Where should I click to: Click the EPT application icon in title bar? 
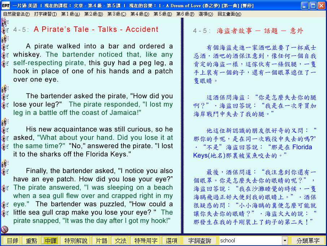(x=6, y=6)
